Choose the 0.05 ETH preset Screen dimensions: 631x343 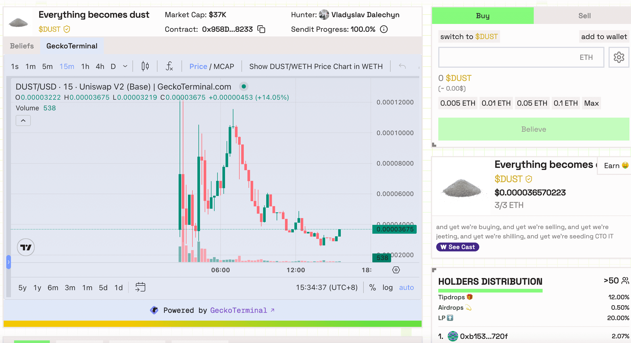click(x=532, y=103)
